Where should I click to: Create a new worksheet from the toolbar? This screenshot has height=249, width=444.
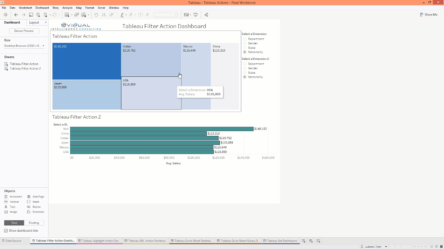tap(68, 15)
